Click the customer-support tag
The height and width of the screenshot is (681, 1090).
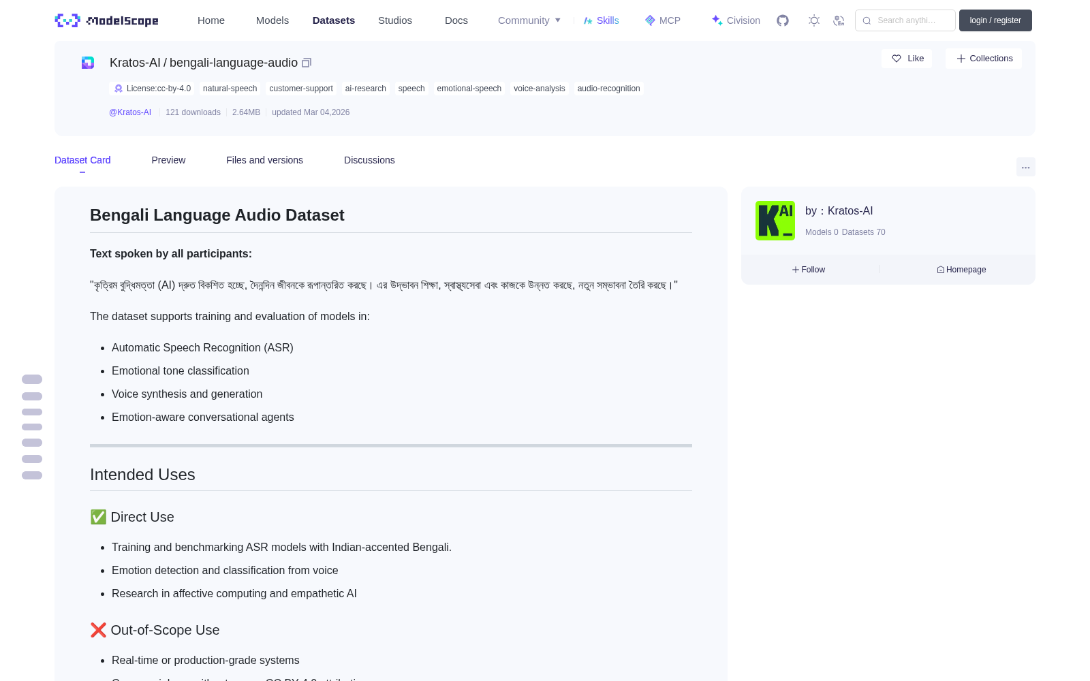tap(301, 89)
